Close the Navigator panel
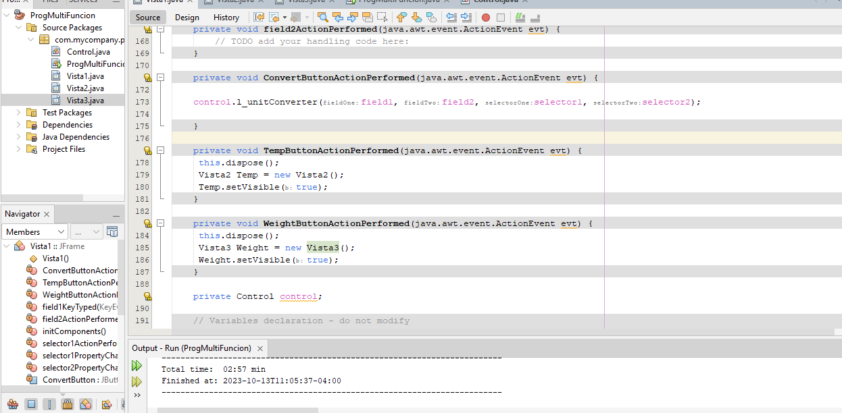Screen dimensions: 842x413 [47, 214]
